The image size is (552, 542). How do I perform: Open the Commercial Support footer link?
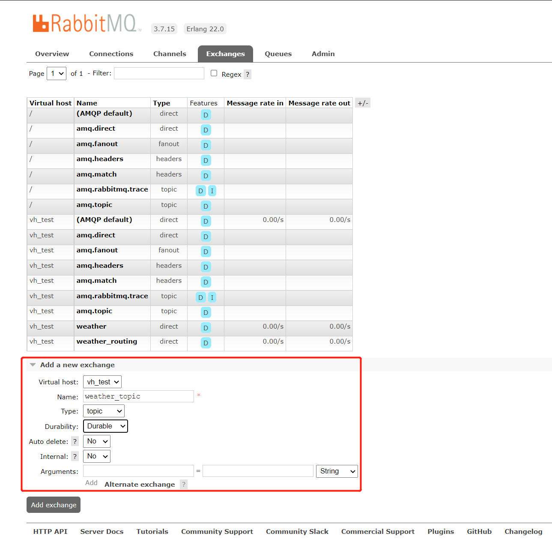click(378, 531)
